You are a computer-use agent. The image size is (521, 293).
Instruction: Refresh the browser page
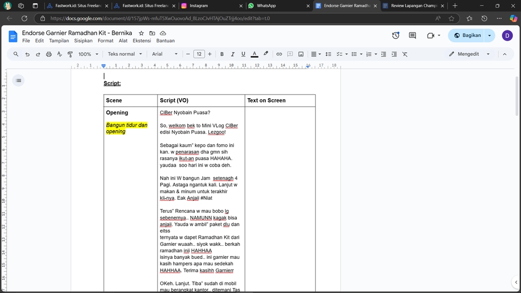tap(24, 18)
